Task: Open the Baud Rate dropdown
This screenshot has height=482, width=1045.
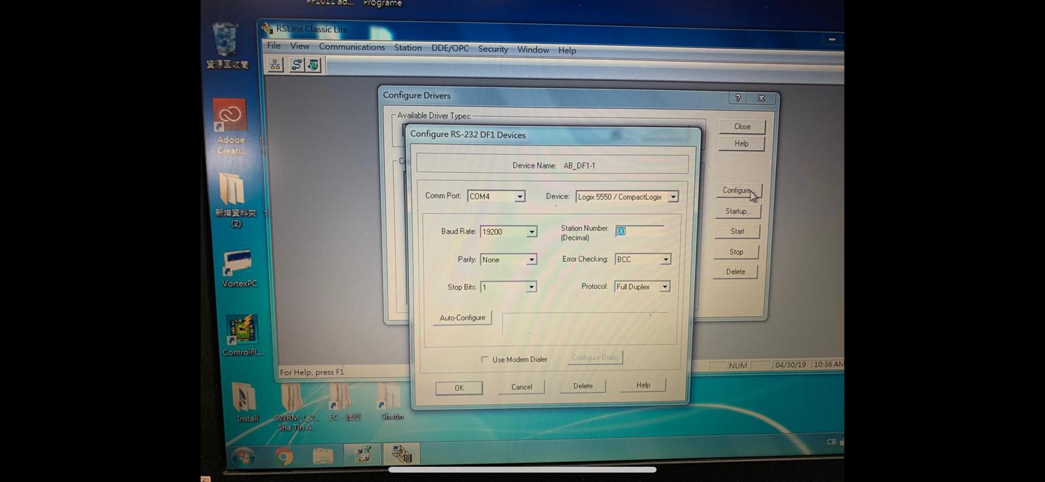Action: [x=532, y=232]
